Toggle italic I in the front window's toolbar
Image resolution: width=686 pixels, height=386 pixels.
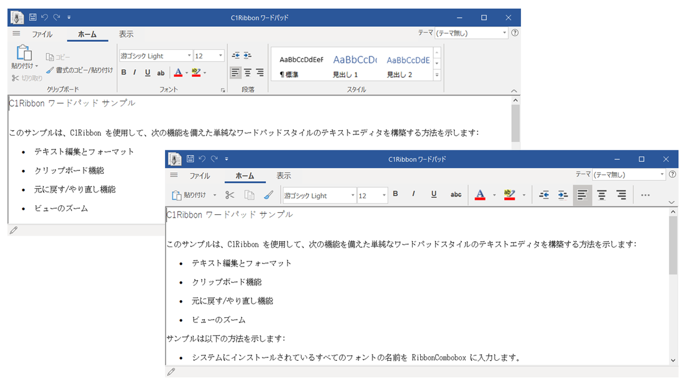(x=413, y=194)
